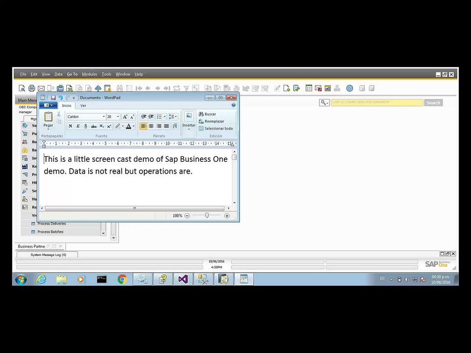Open SAP search key options dropdown

click(324, 102)
